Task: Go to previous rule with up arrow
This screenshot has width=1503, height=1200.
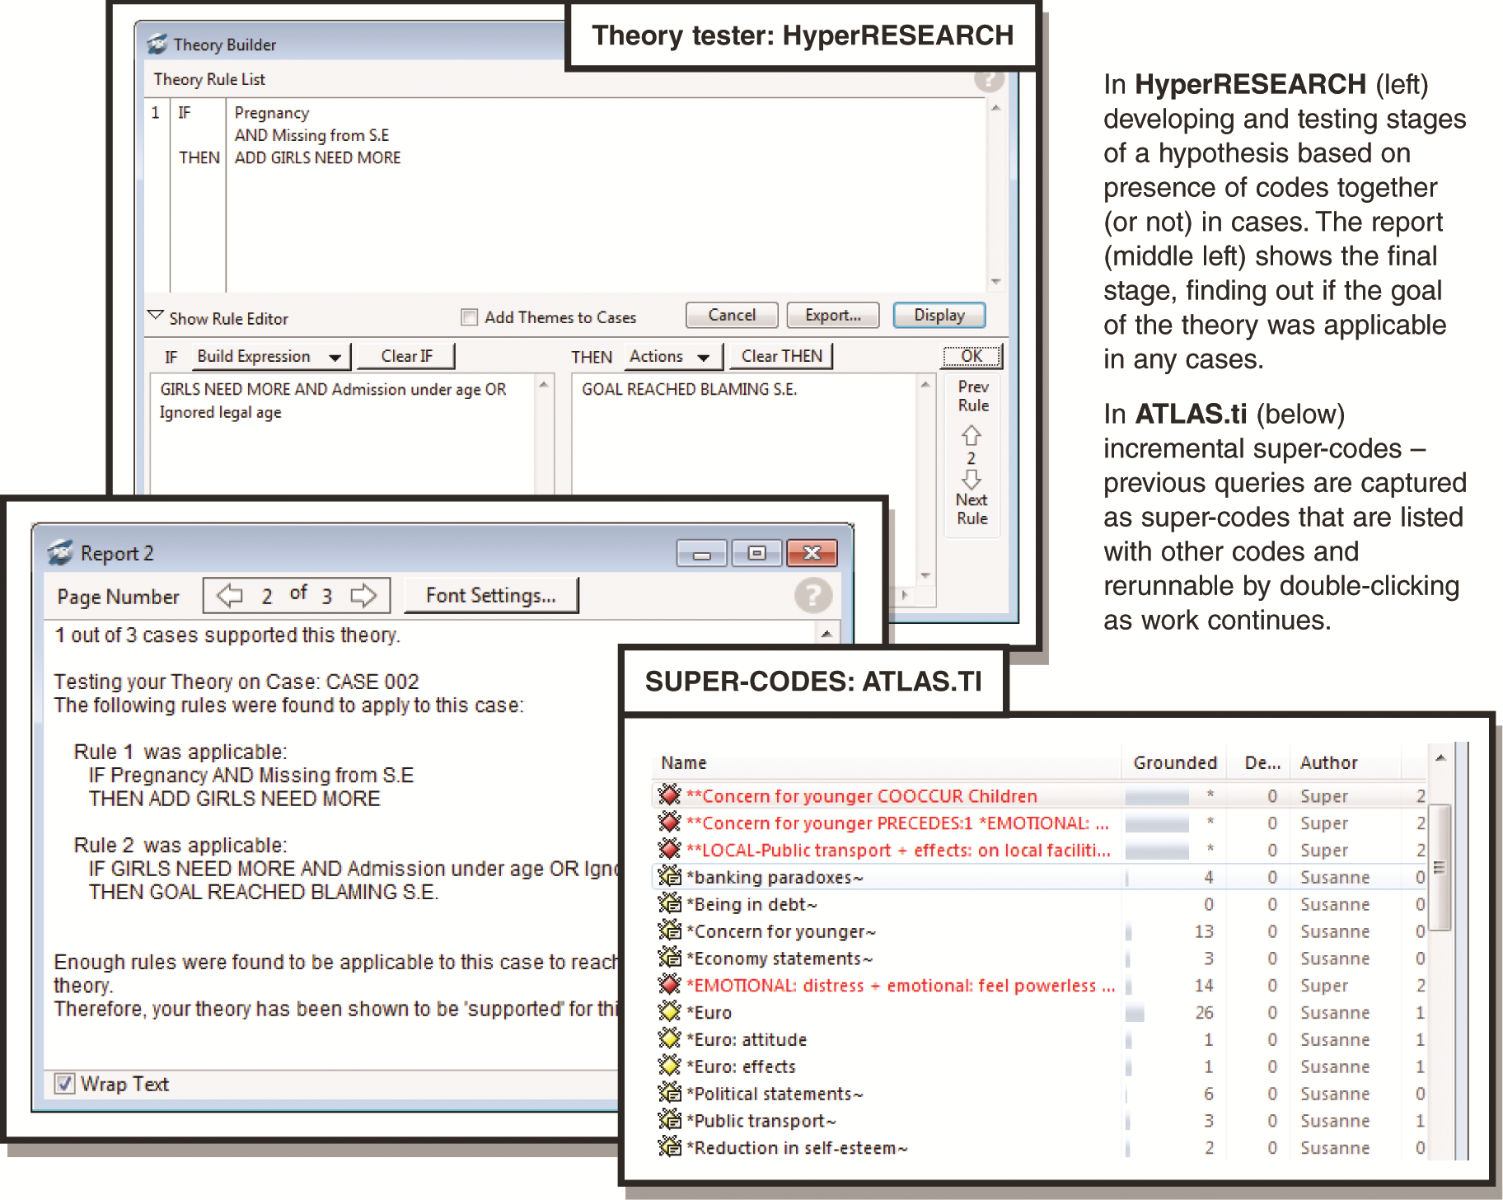Action: click(x=972, y=434)
